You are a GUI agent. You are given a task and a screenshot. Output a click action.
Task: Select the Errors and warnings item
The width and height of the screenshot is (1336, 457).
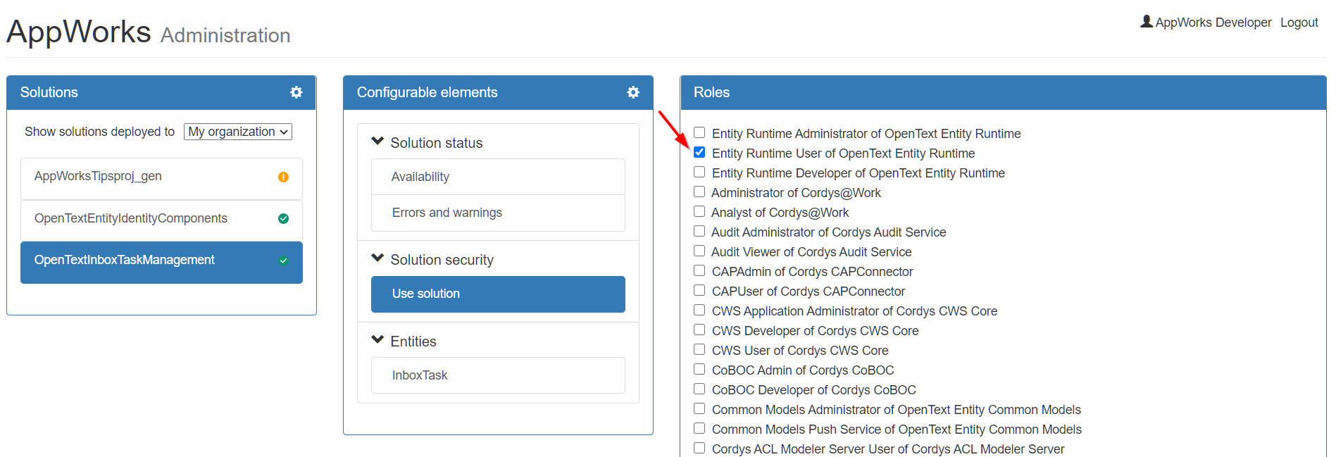point(498,213)
